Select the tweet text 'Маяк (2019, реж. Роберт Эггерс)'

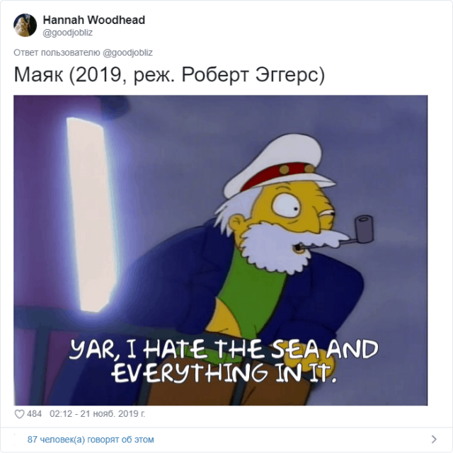coord(169,75)
